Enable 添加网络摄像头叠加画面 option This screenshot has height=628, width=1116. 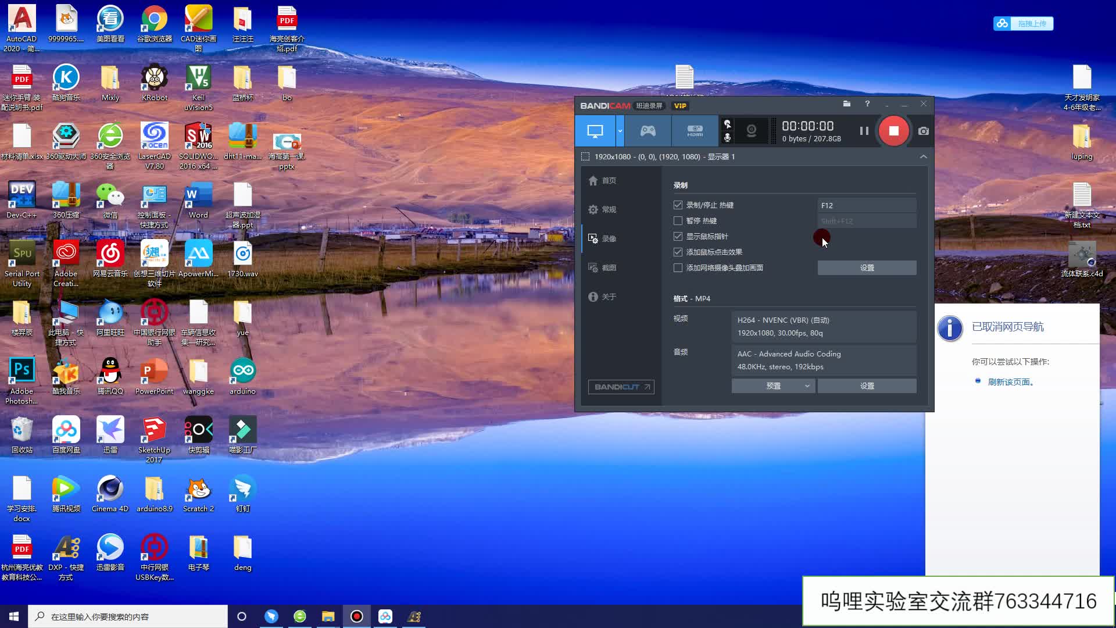click(678, 267)
